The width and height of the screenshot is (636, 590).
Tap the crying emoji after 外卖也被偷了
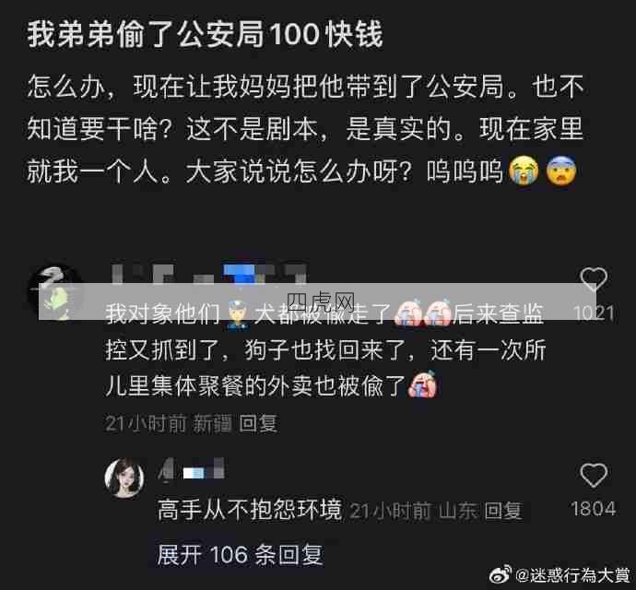coord(422,384)
